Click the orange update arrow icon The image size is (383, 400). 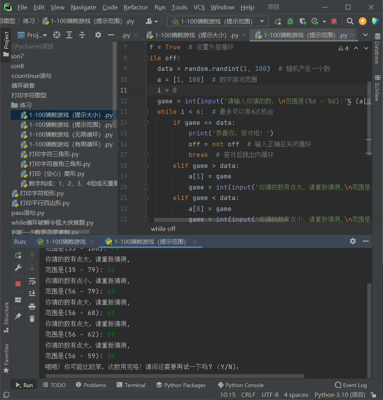pos(362,21)
